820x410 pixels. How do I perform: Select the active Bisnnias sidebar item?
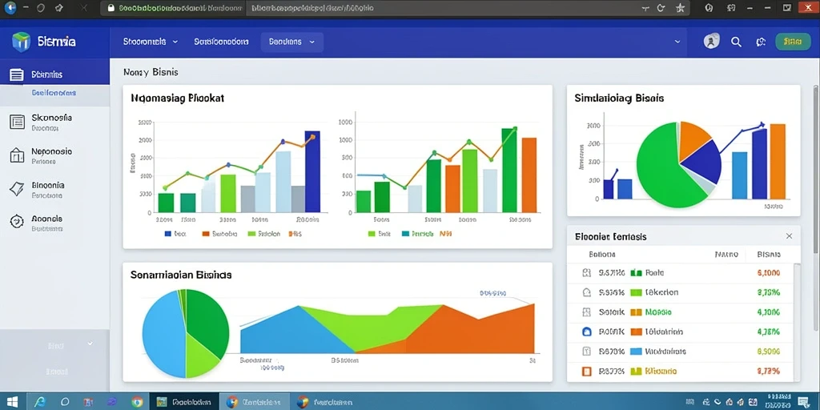click(55, 74)
